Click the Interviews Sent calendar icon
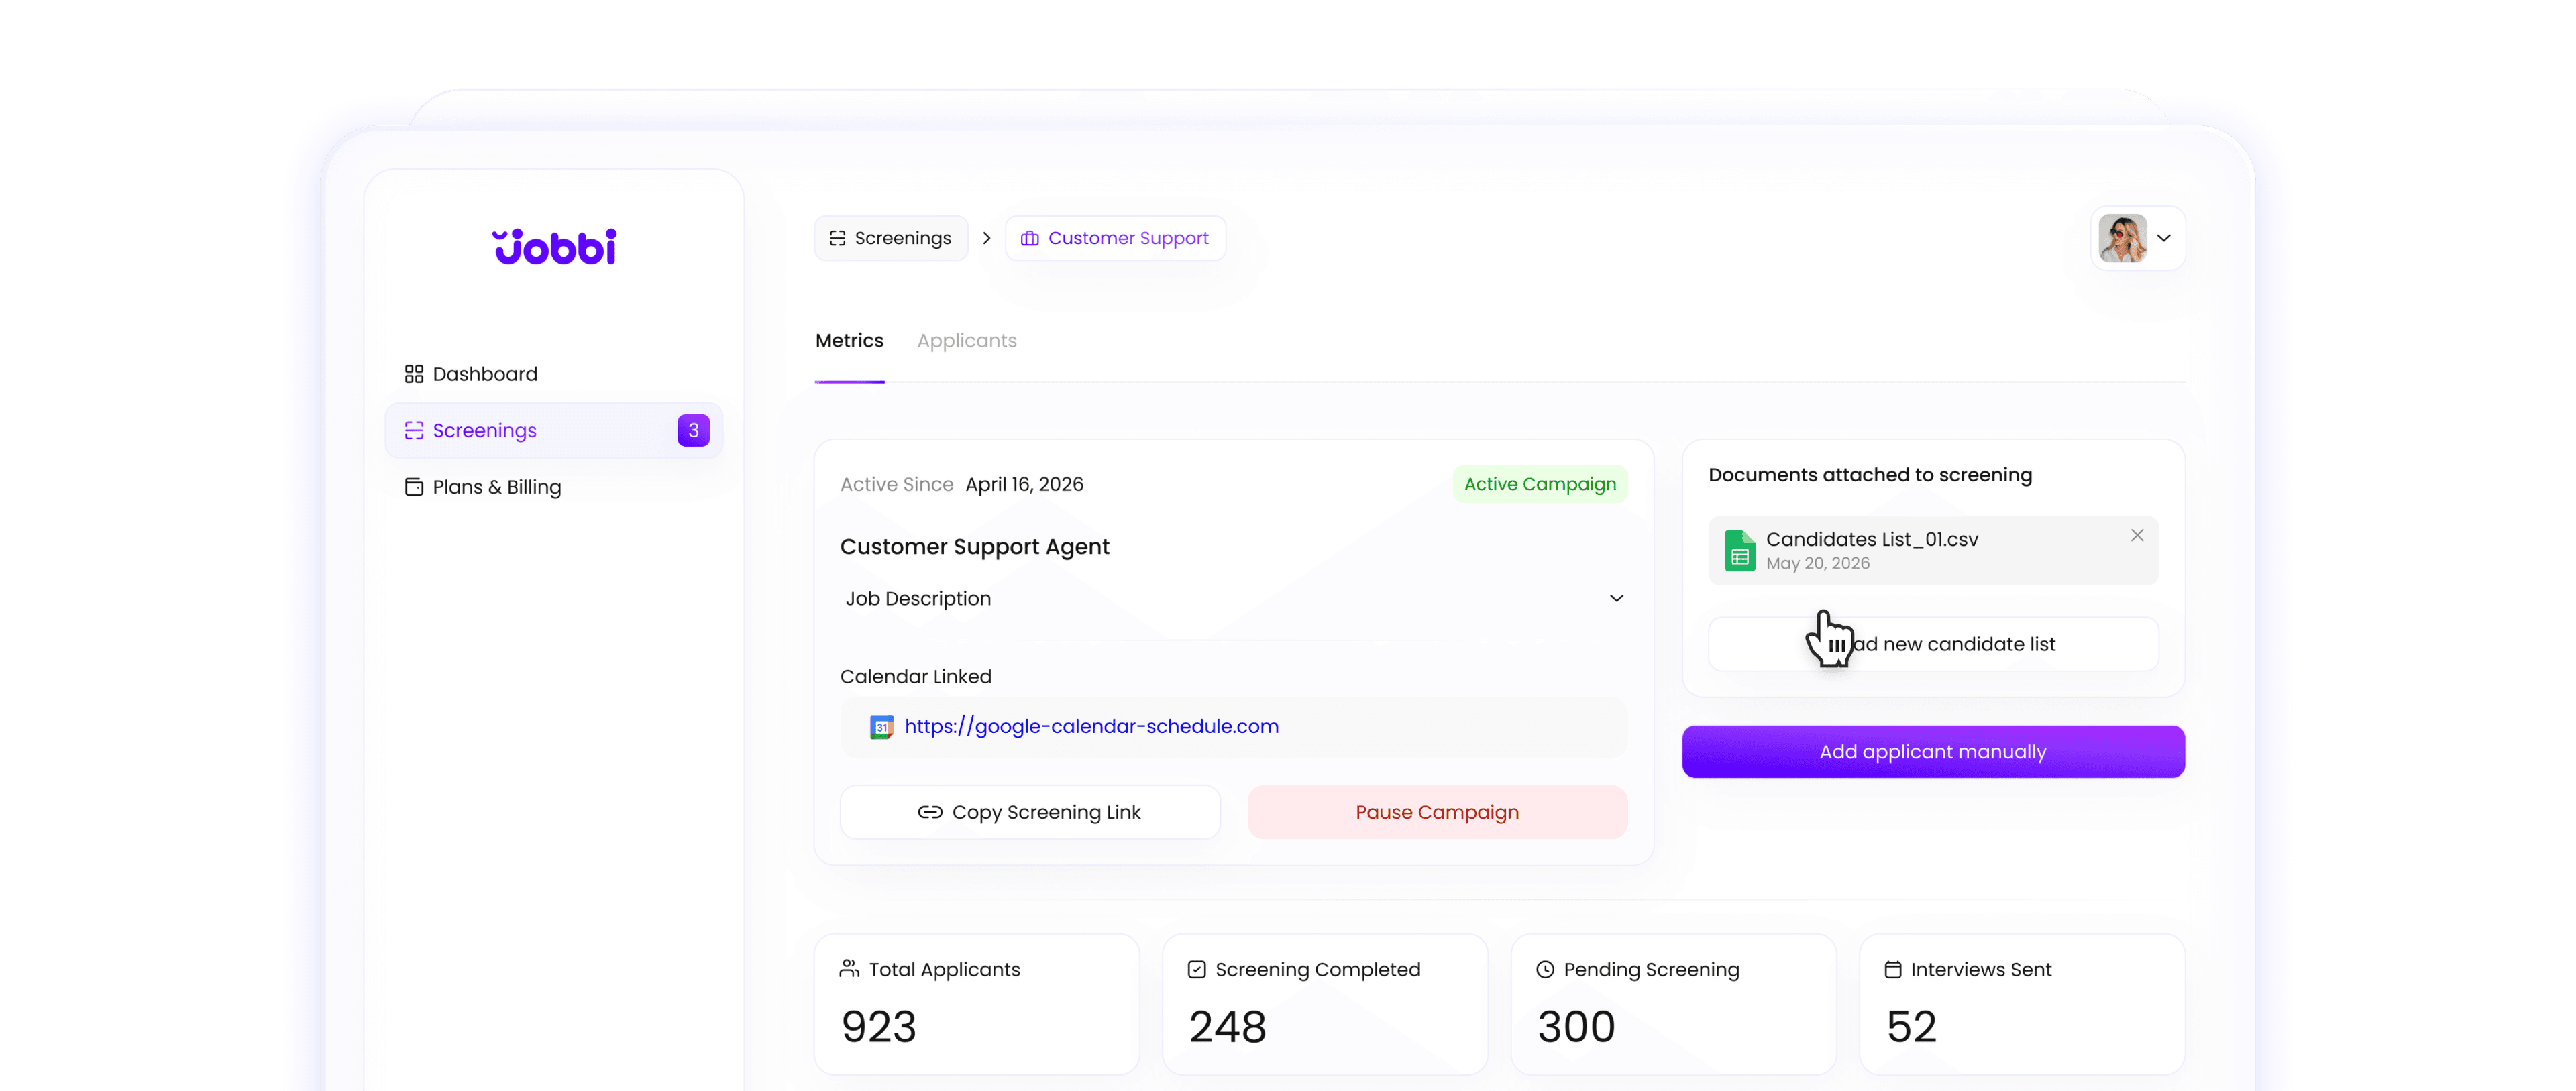This screenshot has height=1091, width=2576. pos(1892,969)
